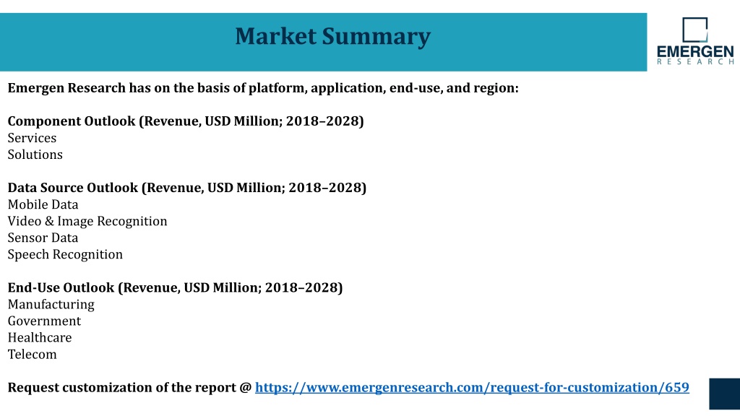Image resolution: width=740 pixels, height=416 pixels.
Task: Select Video & Image Recognition line
Action: coord(87,221)
